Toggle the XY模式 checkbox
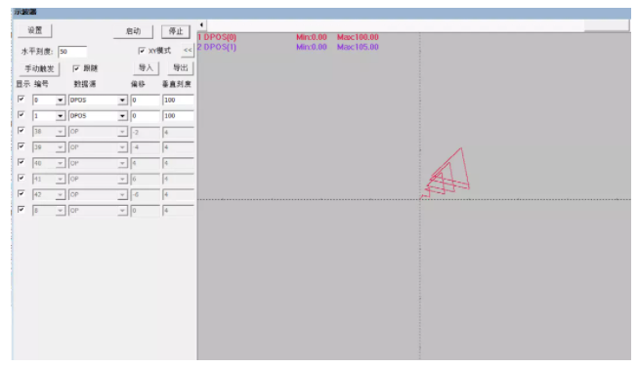The image size is (638, 368). 142,51
